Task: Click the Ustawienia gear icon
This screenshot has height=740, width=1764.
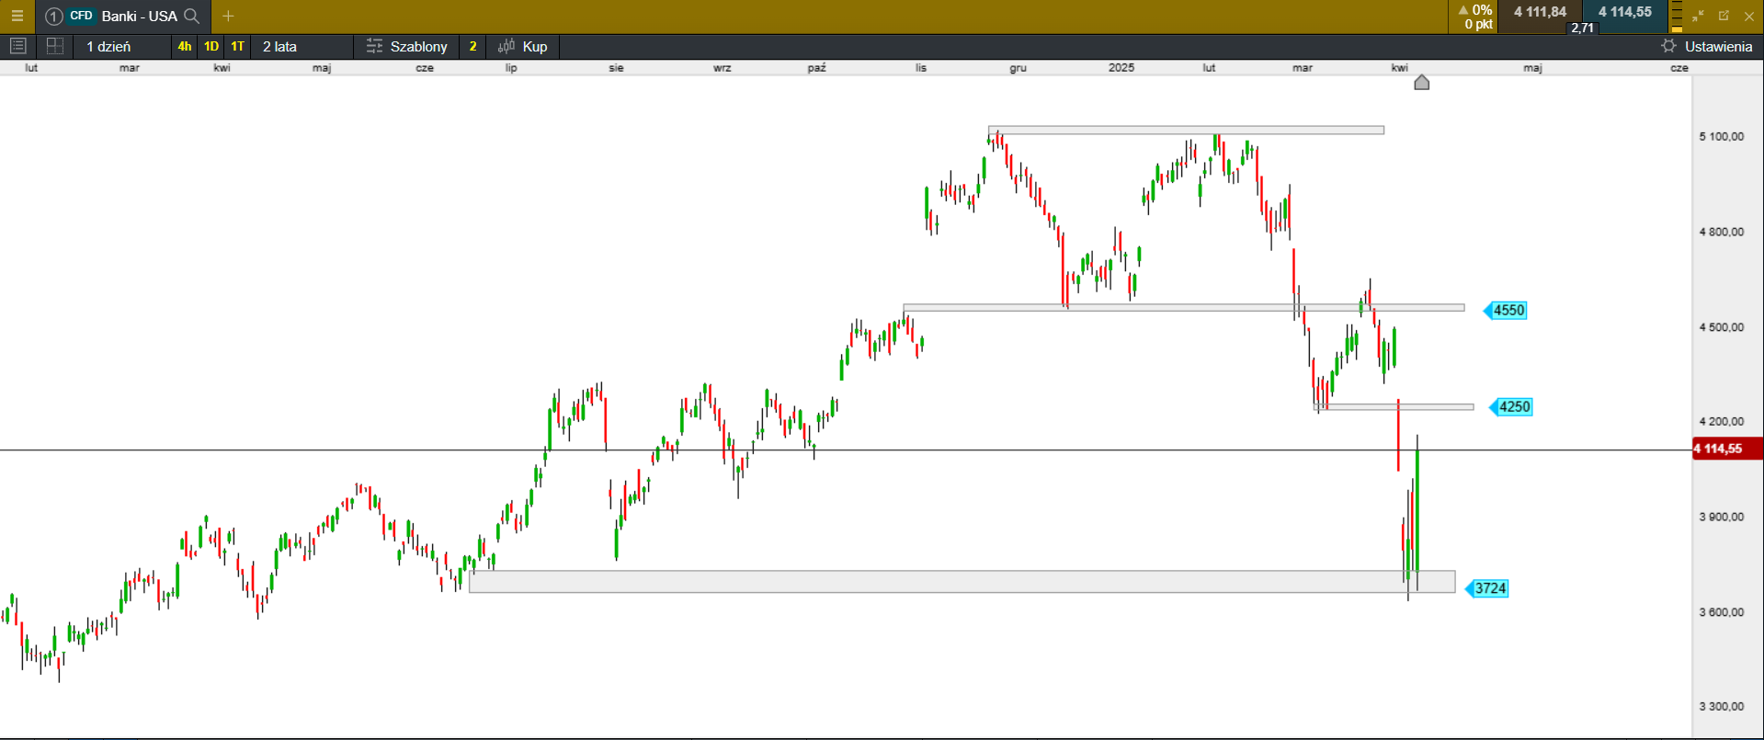Action: pyautogui.click(x=1668, y=46)
